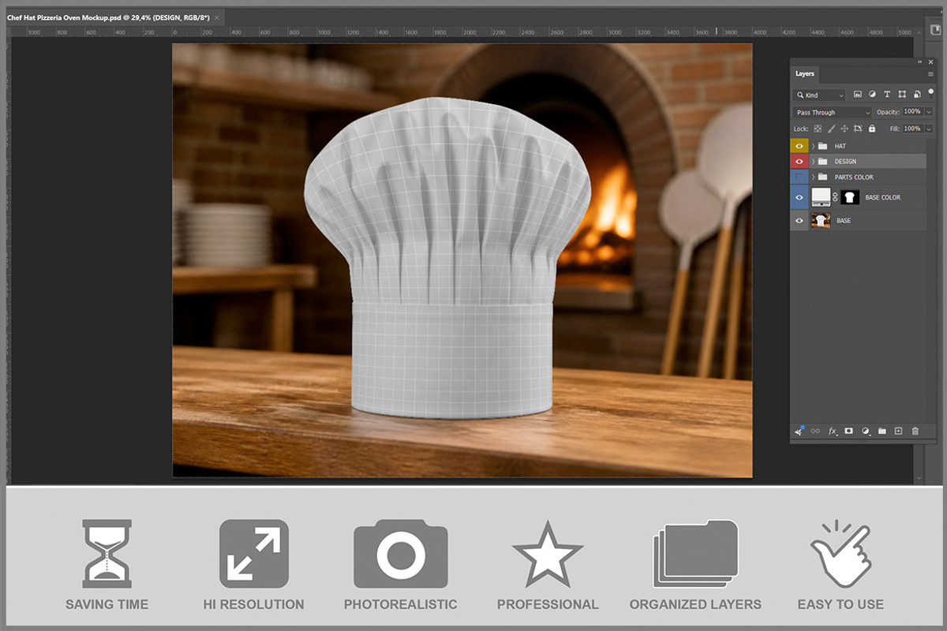Add a layer mask
This screenshot has width=947, height=631.
tap(849, 431)
